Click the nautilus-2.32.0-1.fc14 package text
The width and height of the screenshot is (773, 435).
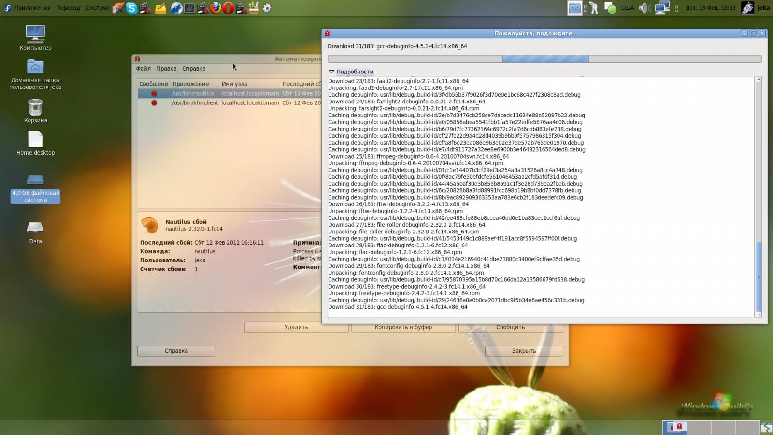[x=194, y=229]
